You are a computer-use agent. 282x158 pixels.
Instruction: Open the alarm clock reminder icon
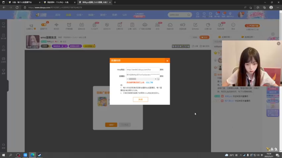pyautogui.click(x=69, y=25)
